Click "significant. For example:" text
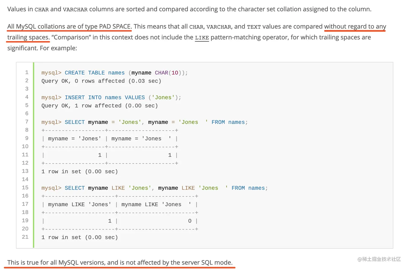The image size is (408, 269). click(x=42, y=48)
